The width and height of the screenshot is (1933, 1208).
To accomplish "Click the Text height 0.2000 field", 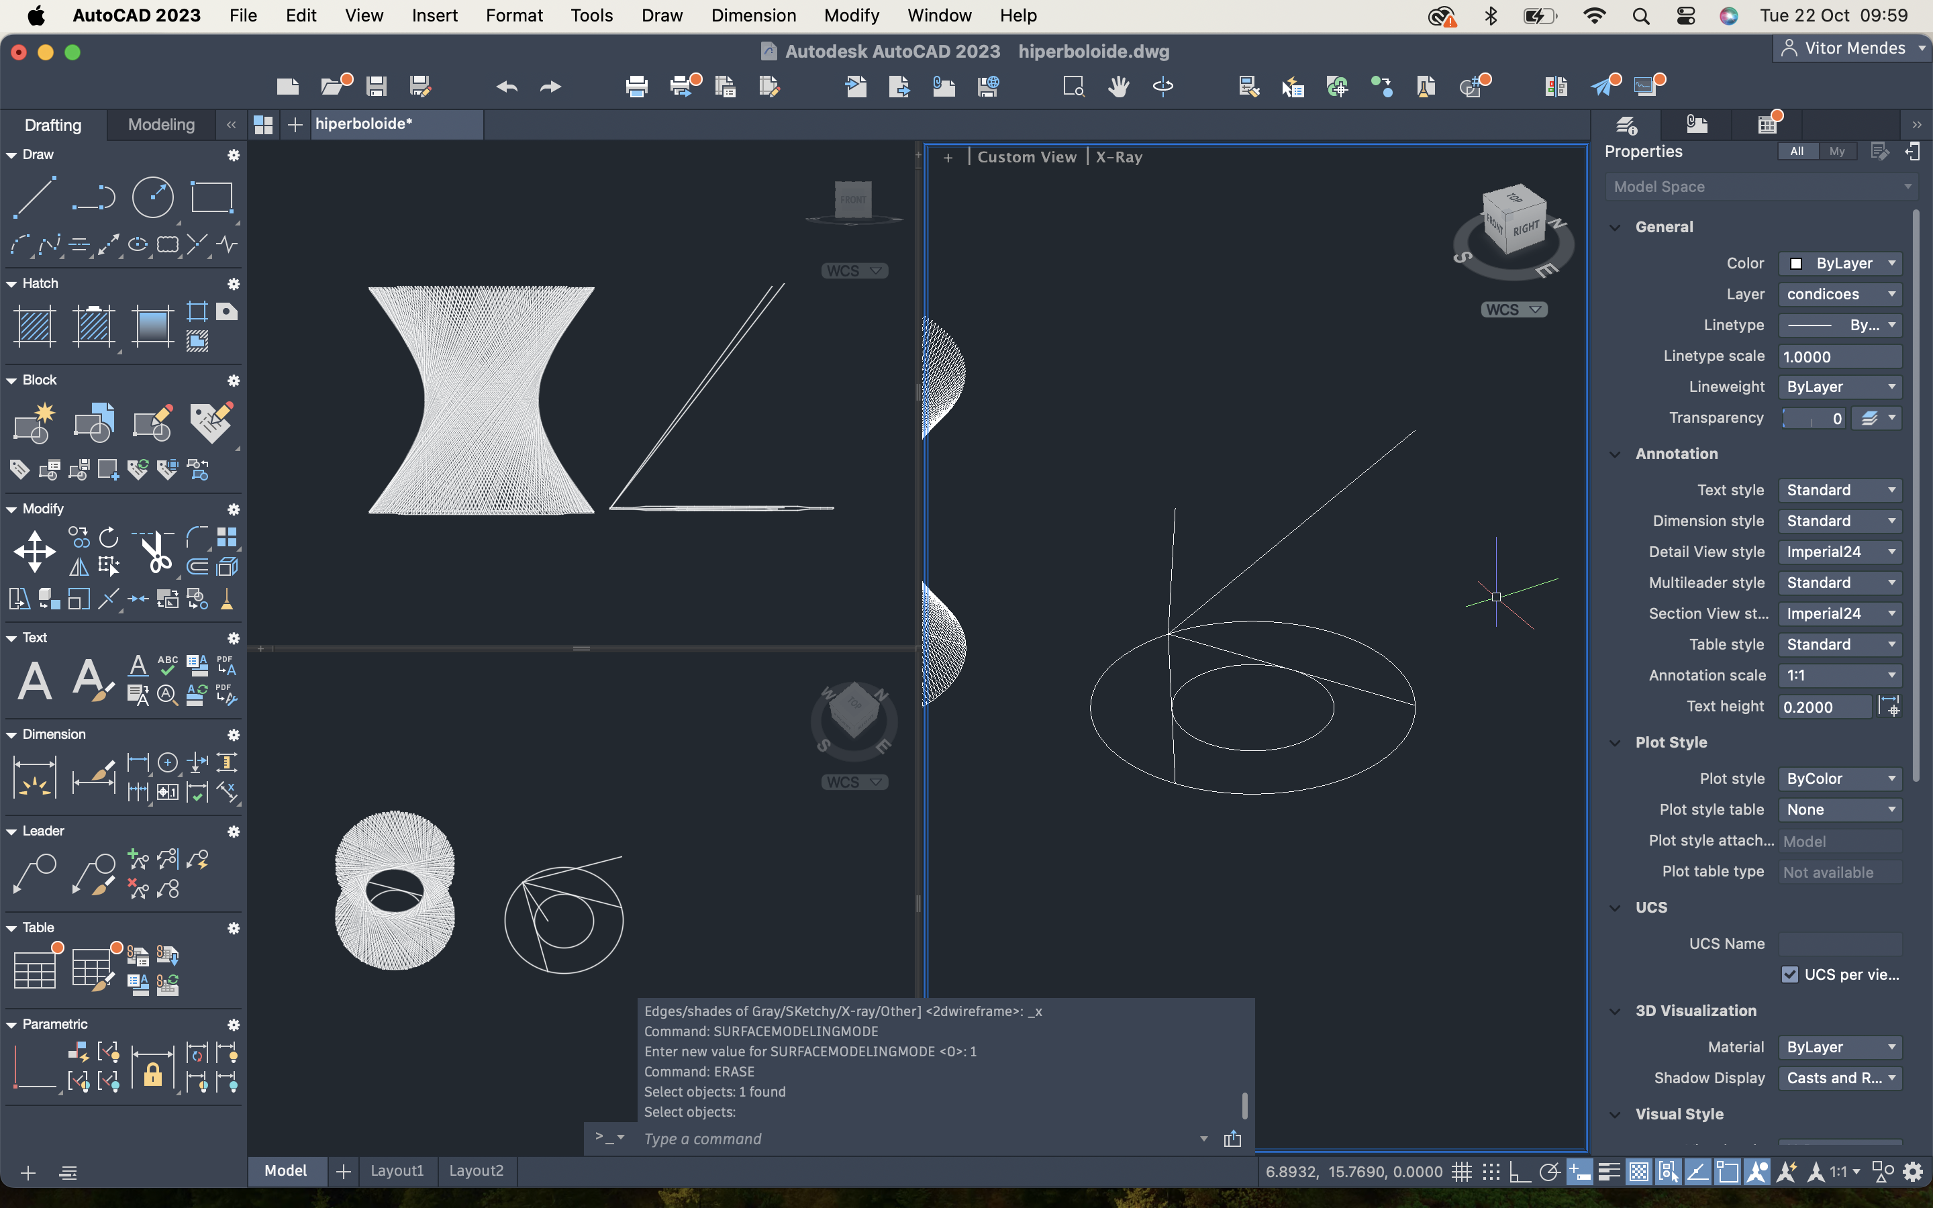I will (1824, 706).
